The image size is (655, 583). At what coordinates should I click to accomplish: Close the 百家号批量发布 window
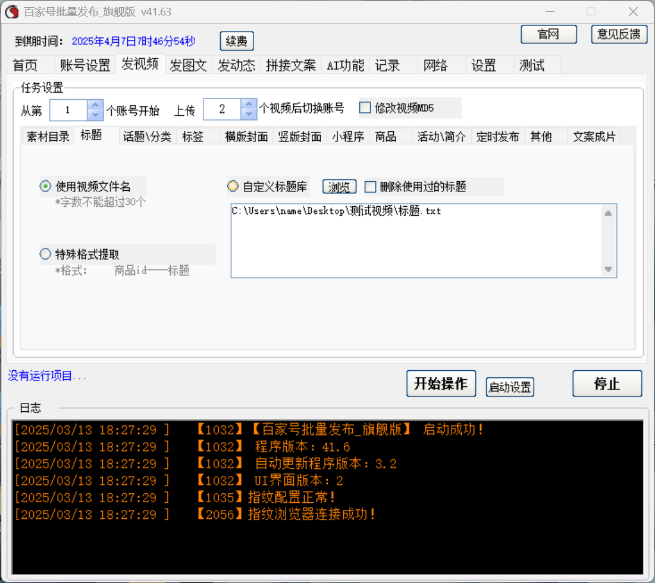(x=633, y=12)
